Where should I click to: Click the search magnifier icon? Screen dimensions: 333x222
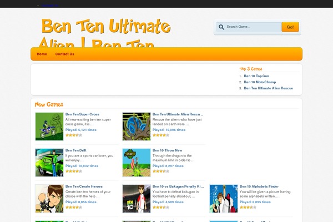221,27
